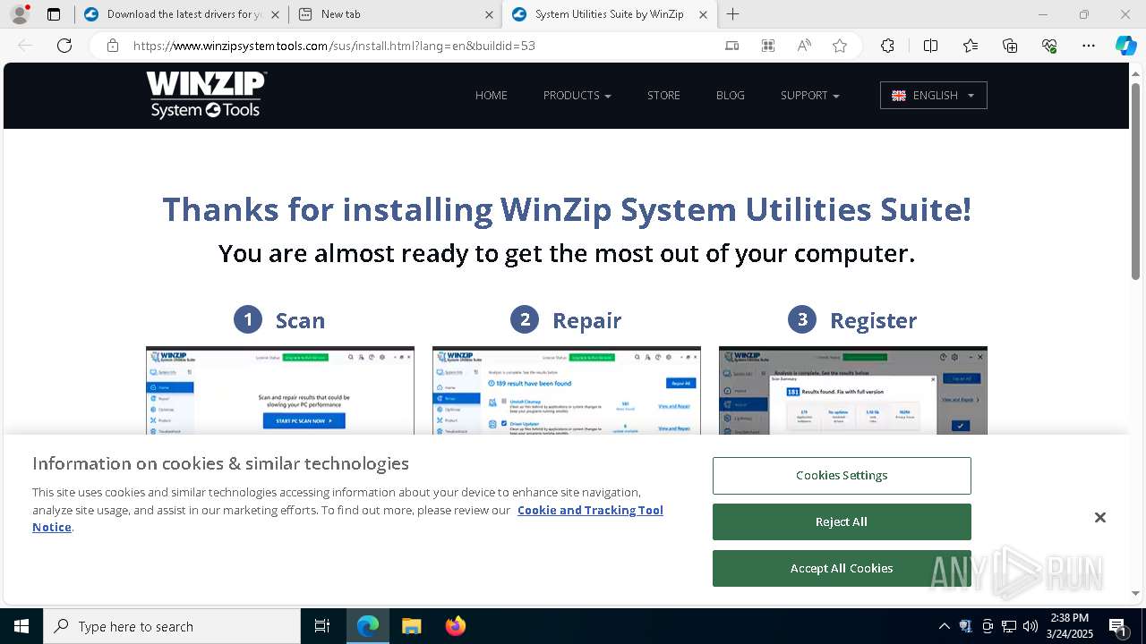Image resolution: width=1146 pixels, height=644 pixels.
Task: Accept All Cookies
Action: [x=842, y=569]
